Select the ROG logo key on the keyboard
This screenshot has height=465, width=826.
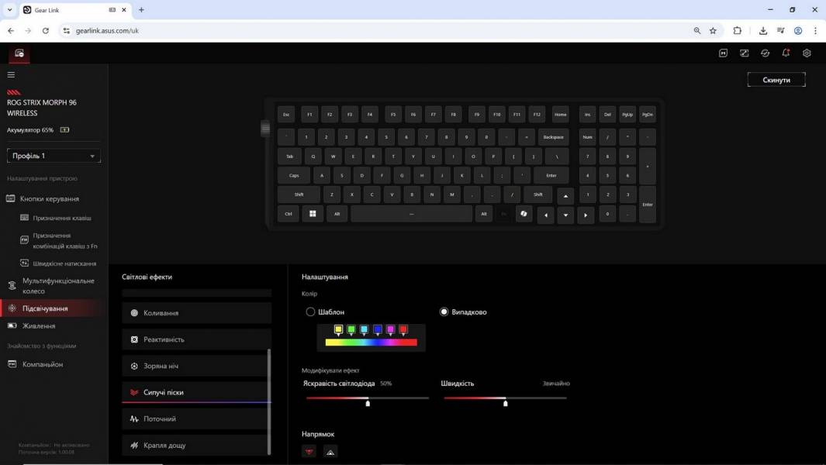click(524, 213)
